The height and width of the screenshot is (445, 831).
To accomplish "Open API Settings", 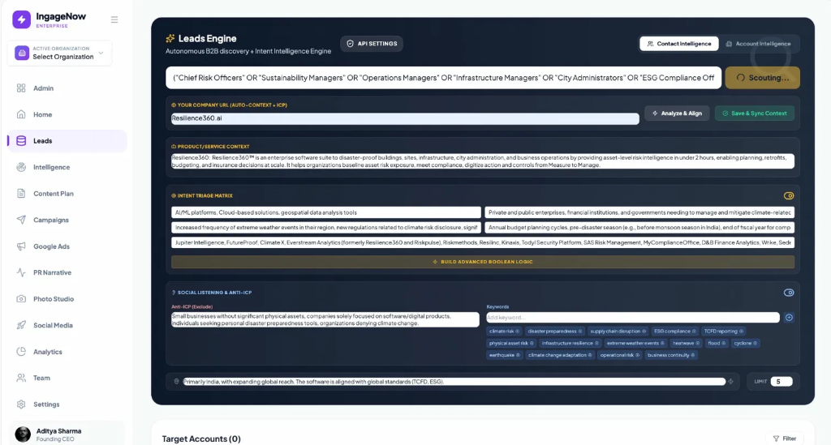I will pos(372,44).
